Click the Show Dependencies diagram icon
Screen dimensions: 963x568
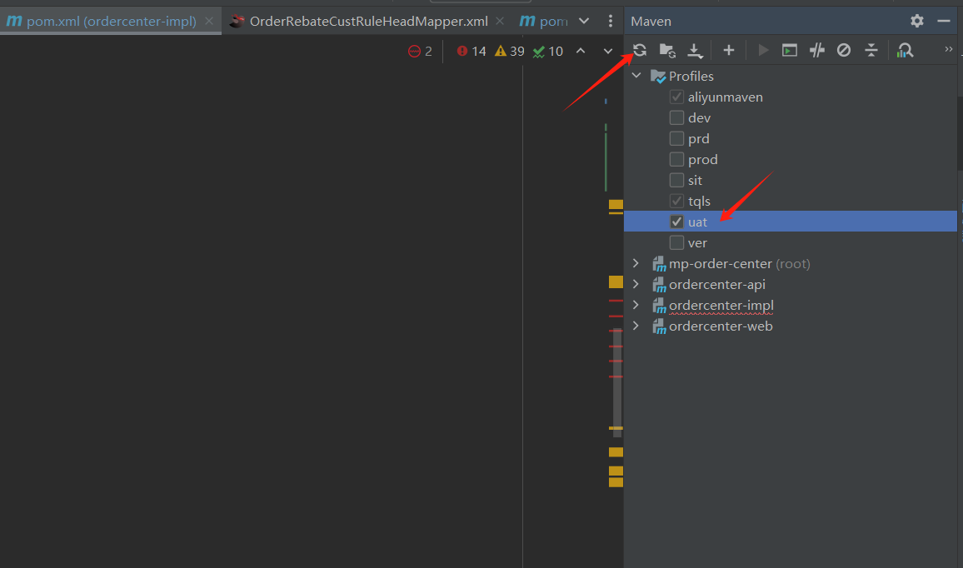(x=905, y=50)
